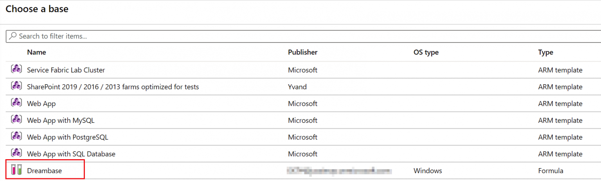The image size is (601, 181).
Task: Sort by the Publisher column header
Action: [x=302, y=52]
